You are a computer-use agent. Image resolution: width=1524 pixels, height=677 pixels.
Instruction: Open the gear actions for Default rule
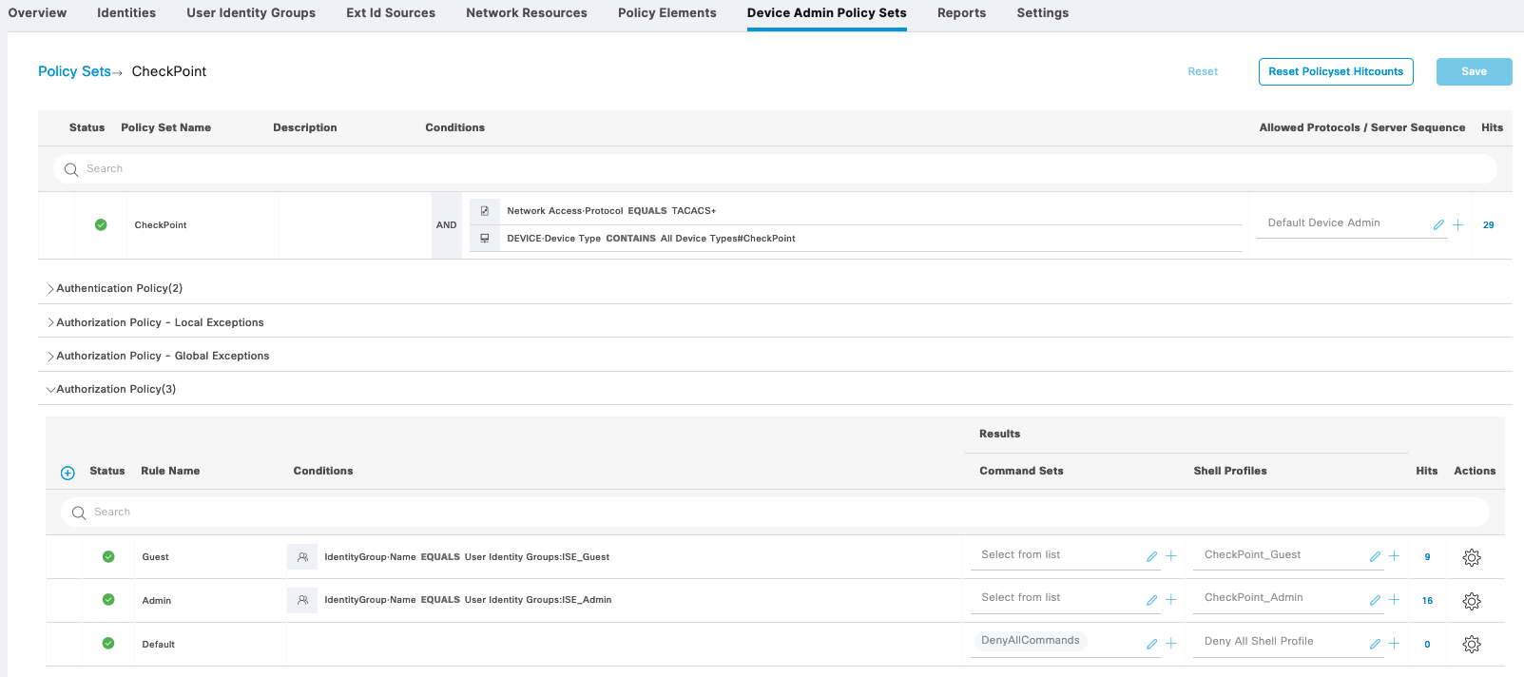(1471, 644)
